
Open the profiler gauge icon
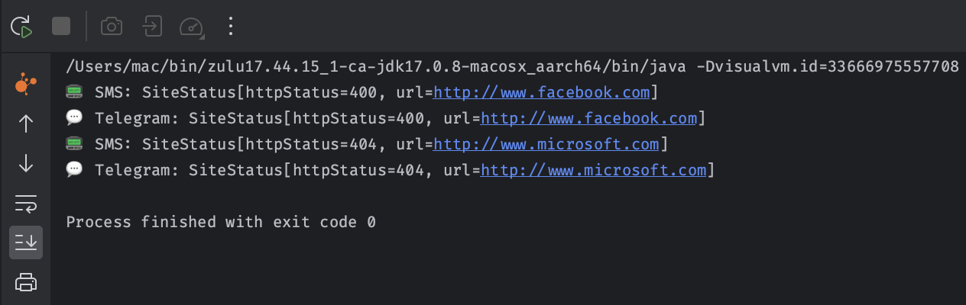pos(192,27)
